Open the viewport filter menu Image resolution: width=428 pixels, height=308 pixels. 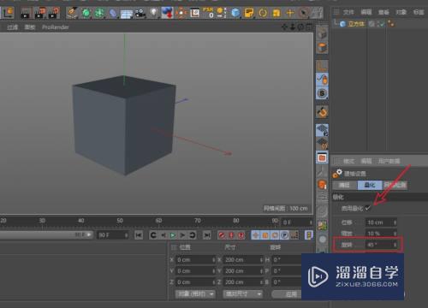point(13,27)
